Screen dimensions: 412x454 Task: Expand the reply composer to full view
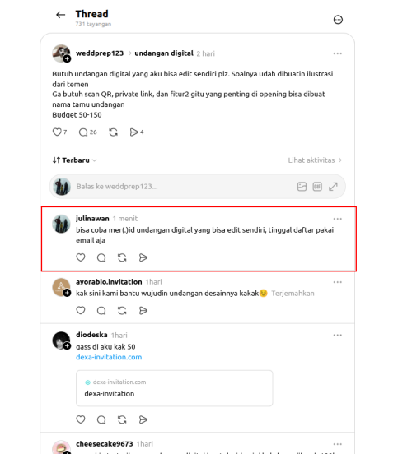pos(333,187)
